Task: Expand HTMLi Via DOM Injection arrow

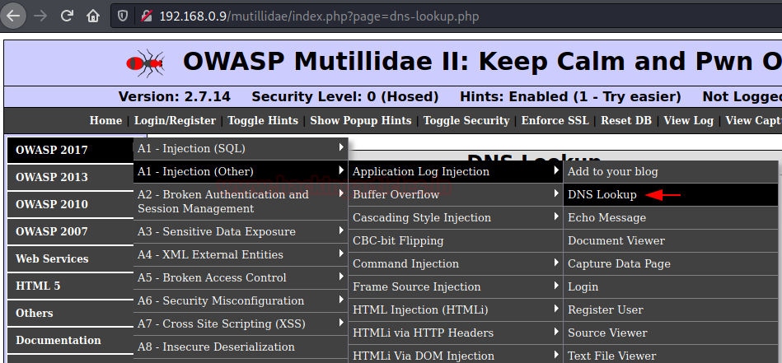Action: [x=556, y=355]
